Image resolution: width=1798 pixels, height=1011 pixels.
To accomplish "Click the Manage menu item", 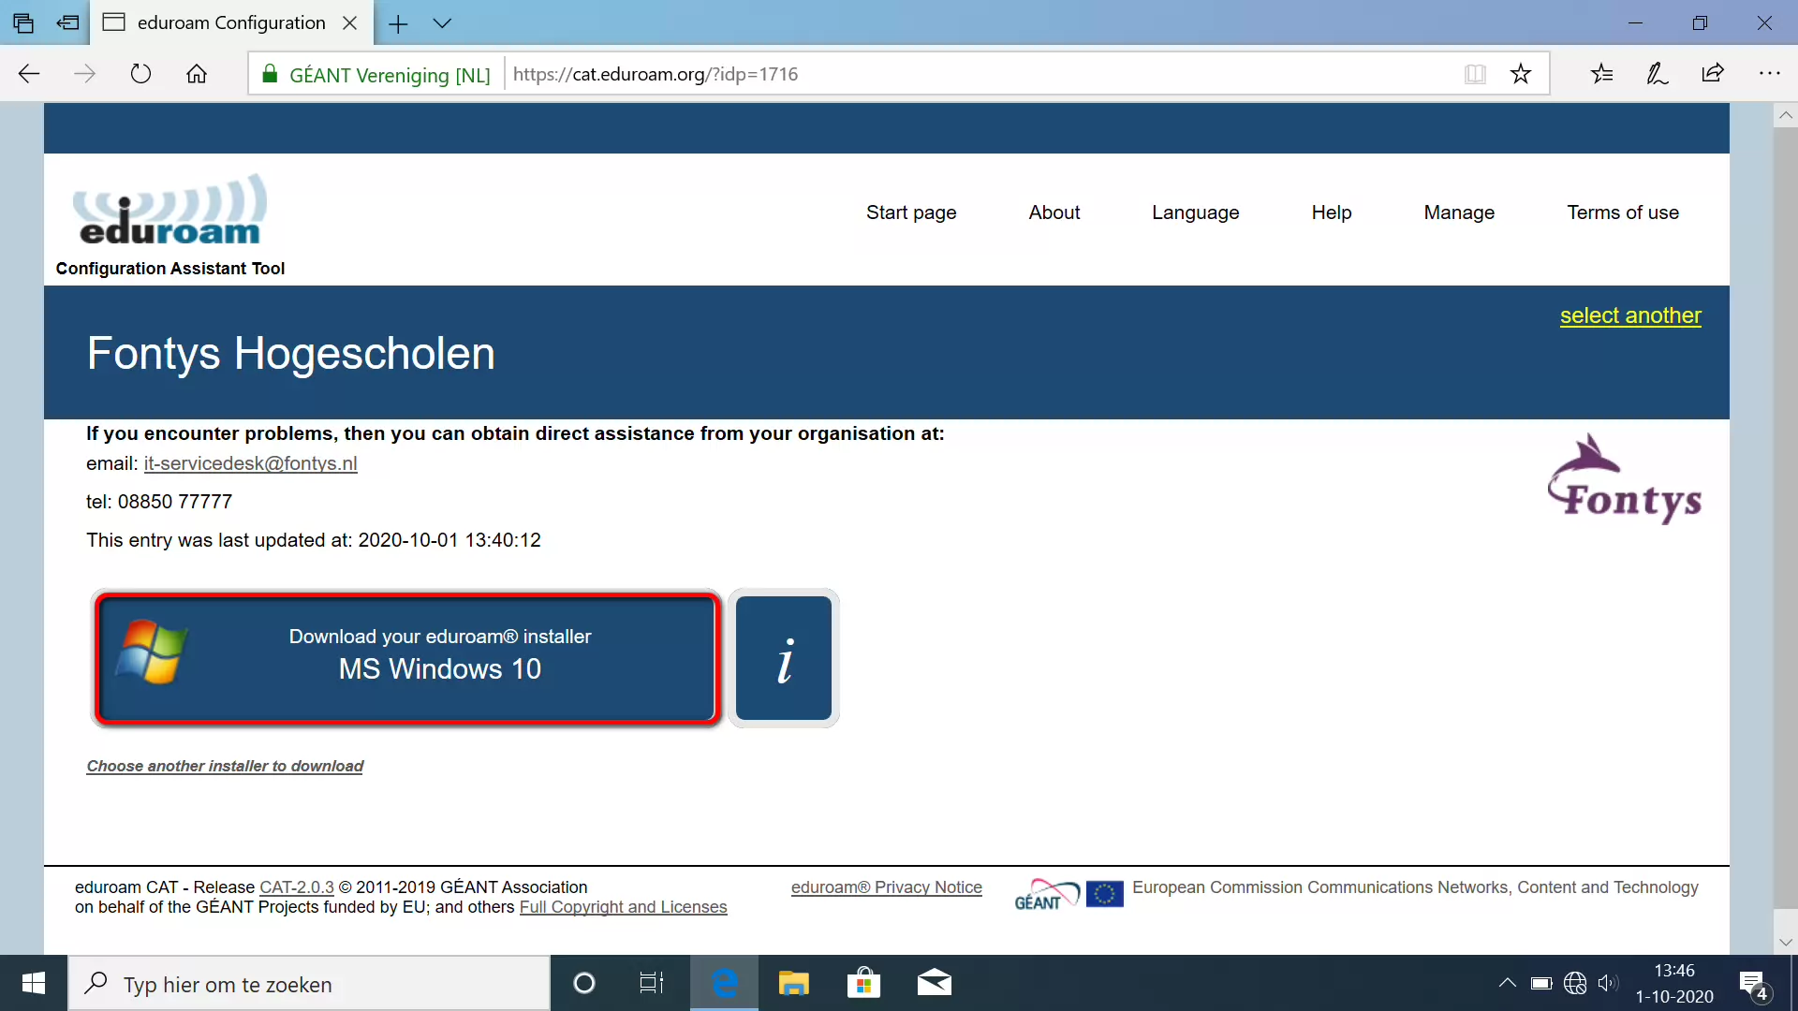I will pos(1458,212).
